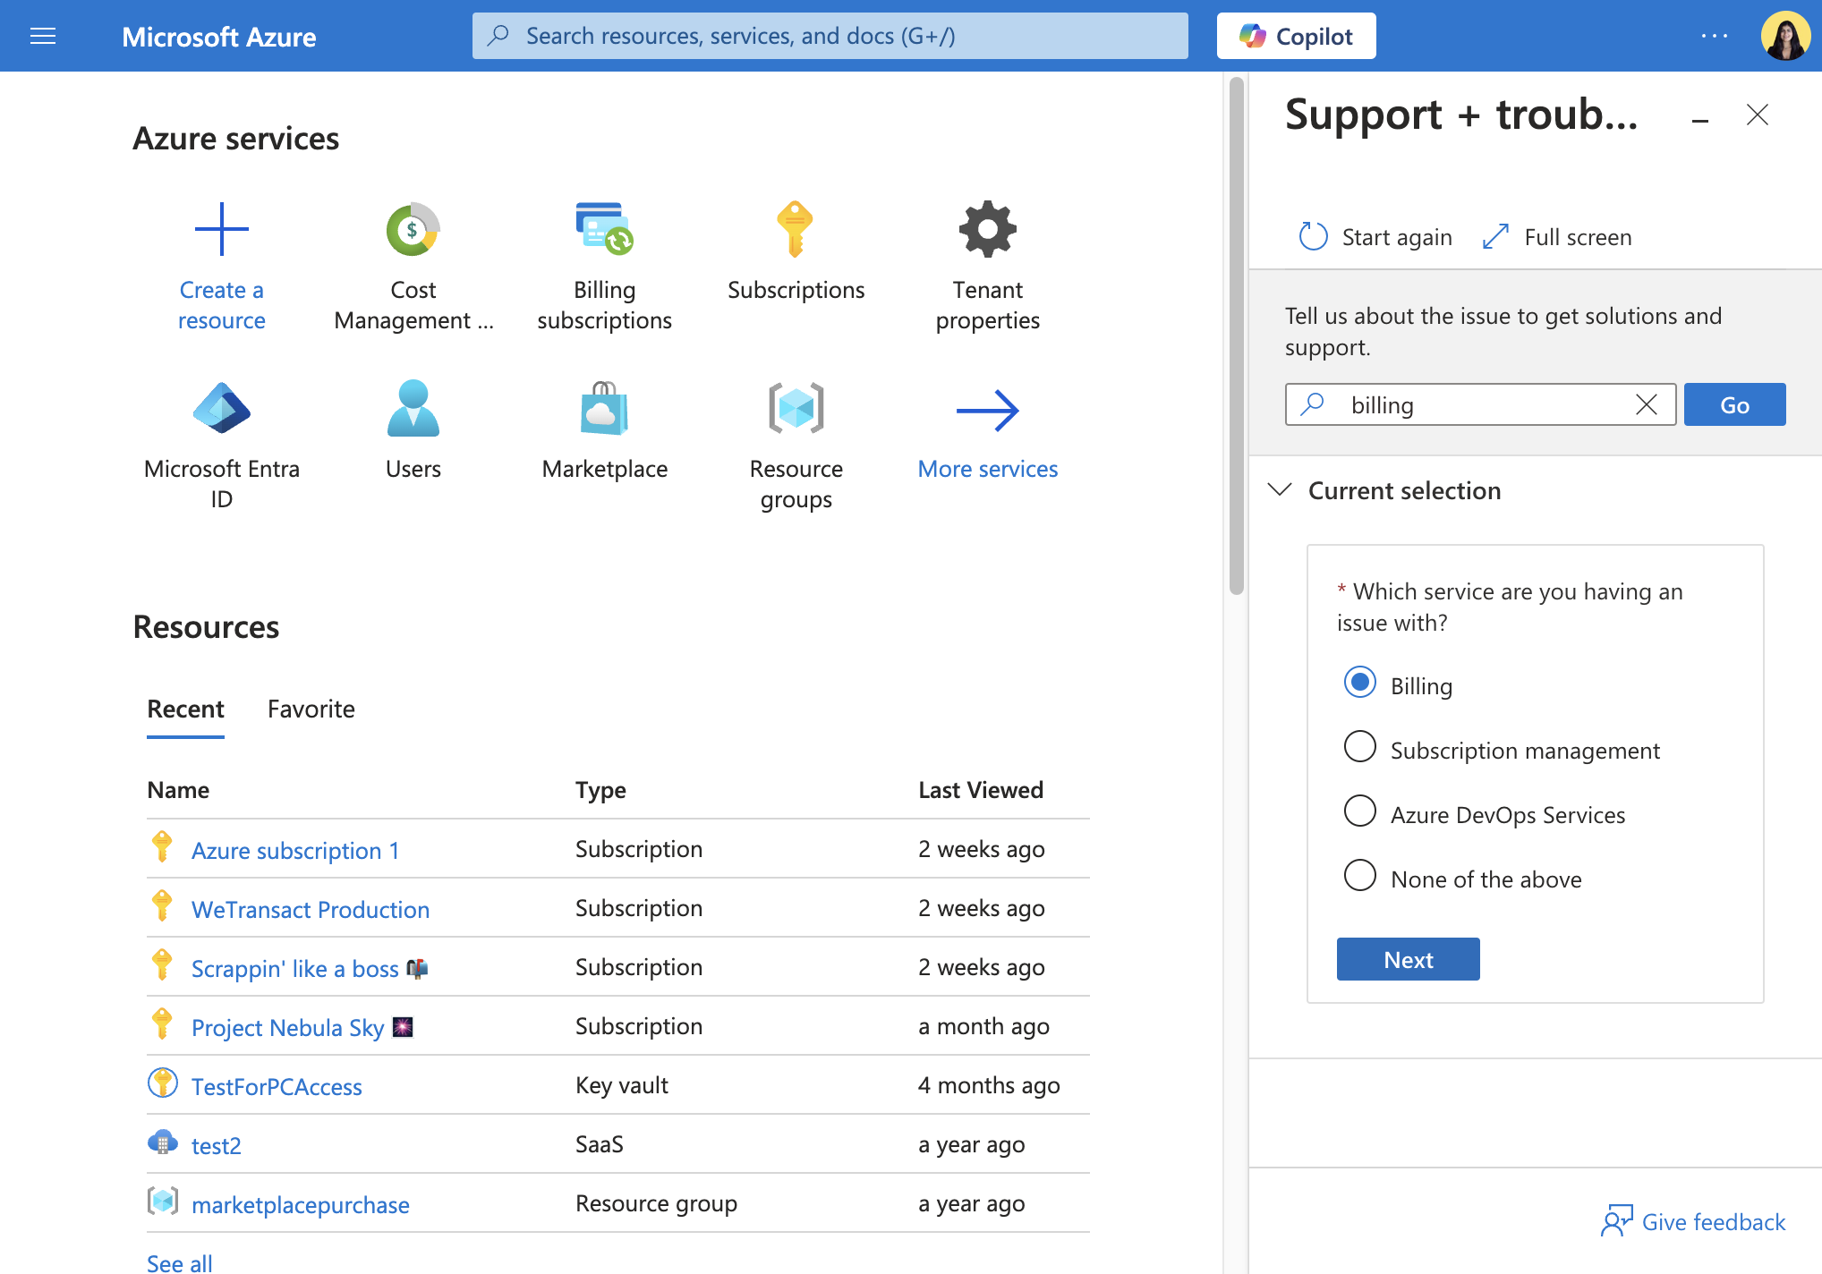Viewport: 1822px width, 1274px height.
Task: Click the SaaS type cell
Action: [x=599, y=1144]
